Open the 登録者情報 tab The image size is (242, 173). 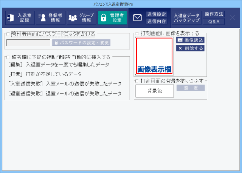(x=51, y=18)
